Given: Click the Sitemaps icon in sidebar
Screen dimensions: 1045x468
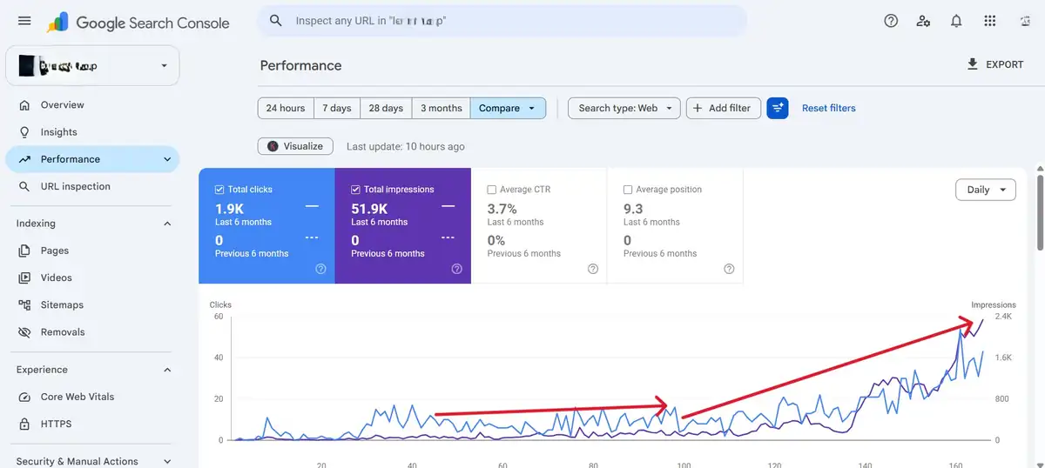Looking at the screenshot, I should [x=24, y=305].
